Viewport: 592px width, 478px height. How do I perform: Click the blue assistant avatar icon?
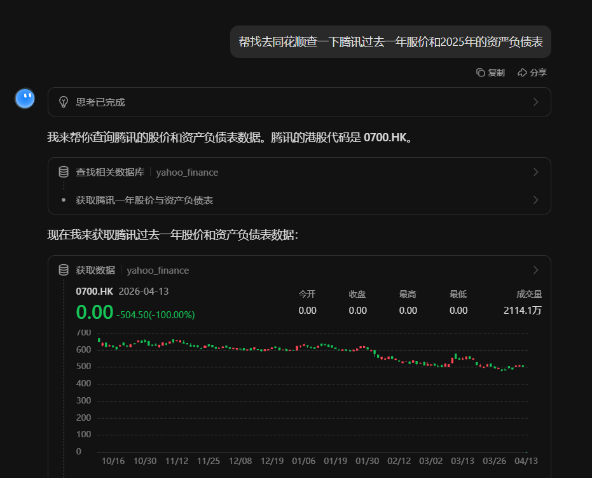(x=25, y=99)
